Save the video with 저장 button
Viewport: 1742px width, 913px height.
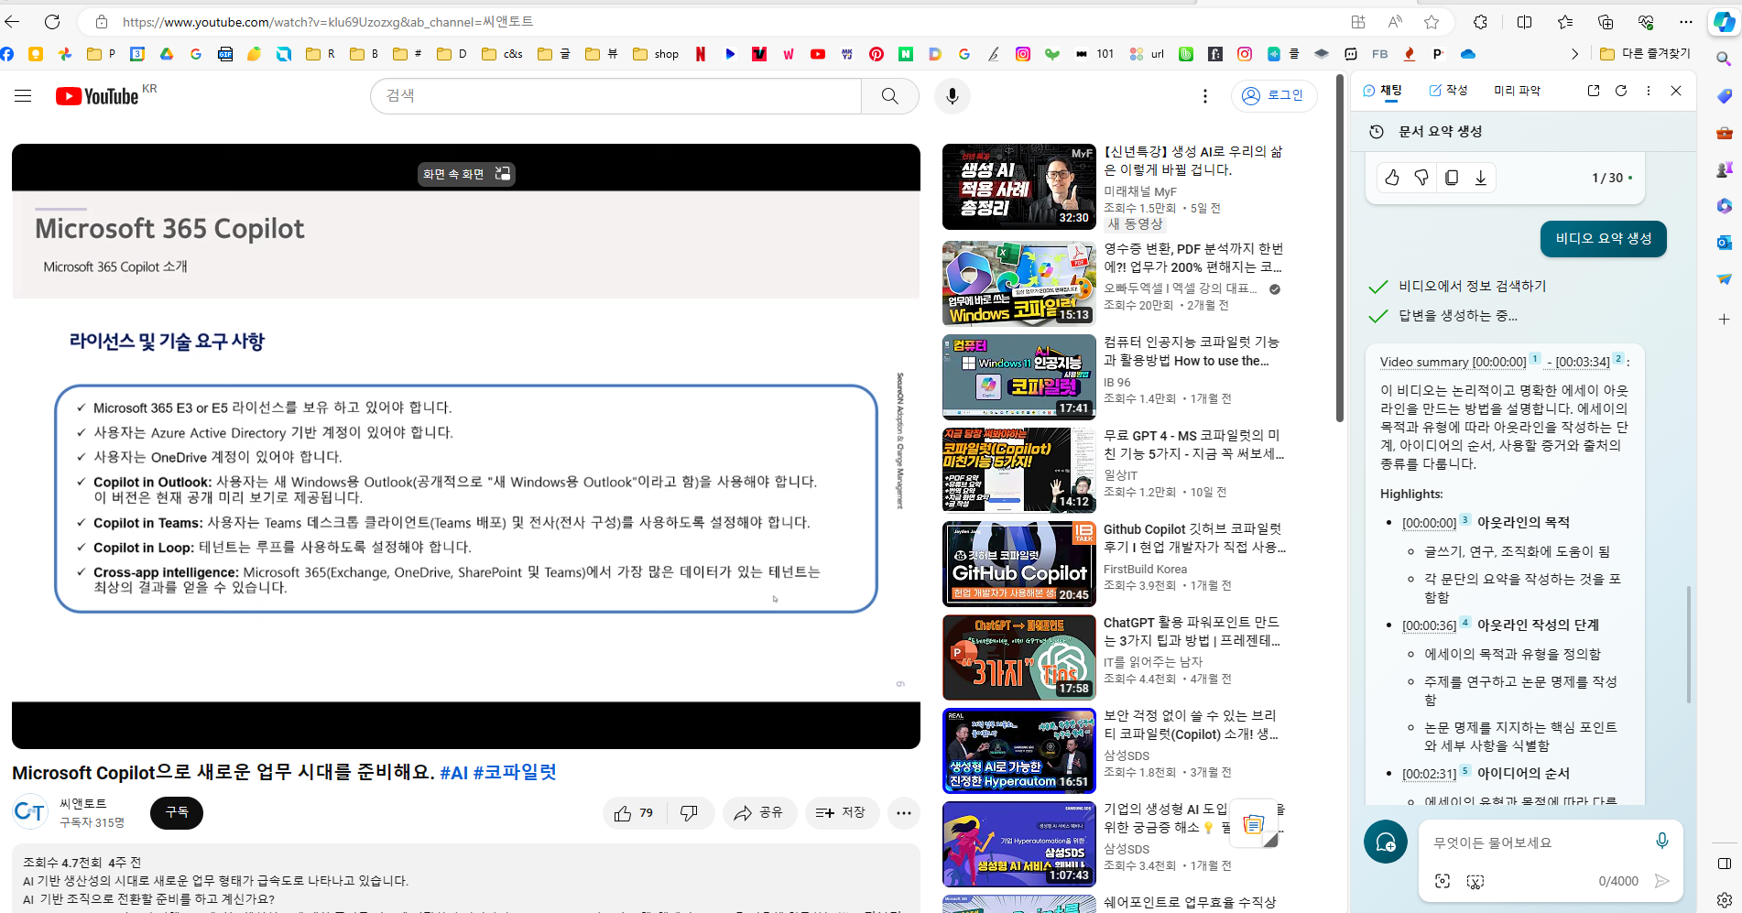pos(841,813)
